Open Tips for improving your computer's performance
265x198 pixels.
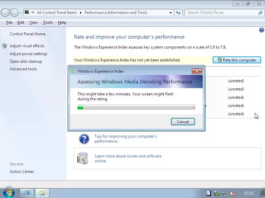126,139
